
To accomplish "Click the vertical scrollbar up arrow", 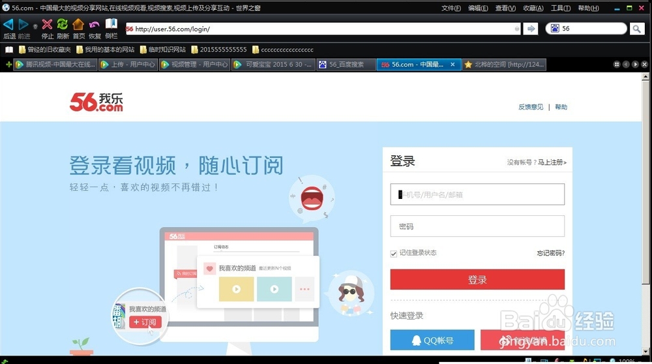I will pos(645,77).
